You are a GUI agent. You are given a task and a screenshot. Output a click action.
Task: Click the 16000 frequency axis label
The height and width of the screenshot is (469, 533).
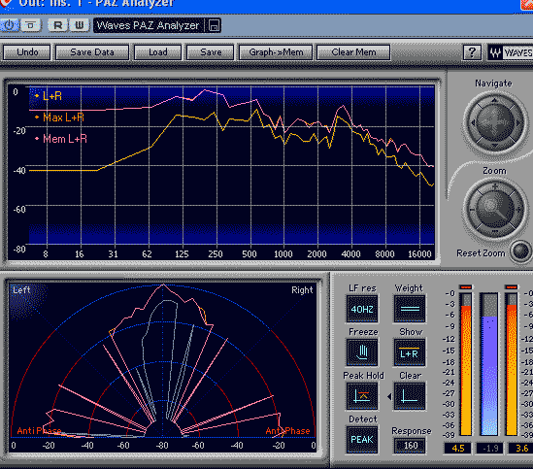point(419,254)
